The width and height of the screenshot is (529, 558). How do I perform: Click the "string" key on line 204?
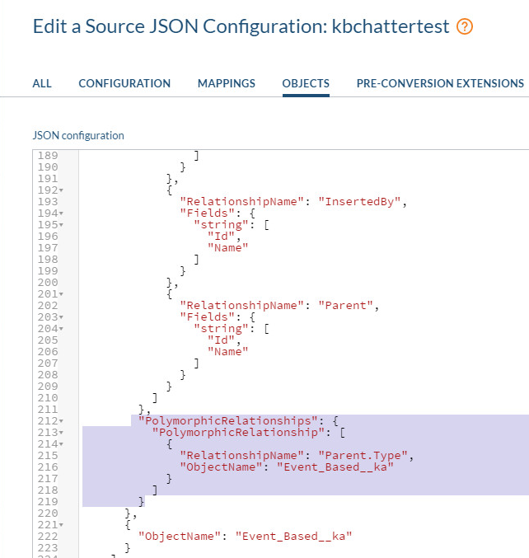point(221,329)
